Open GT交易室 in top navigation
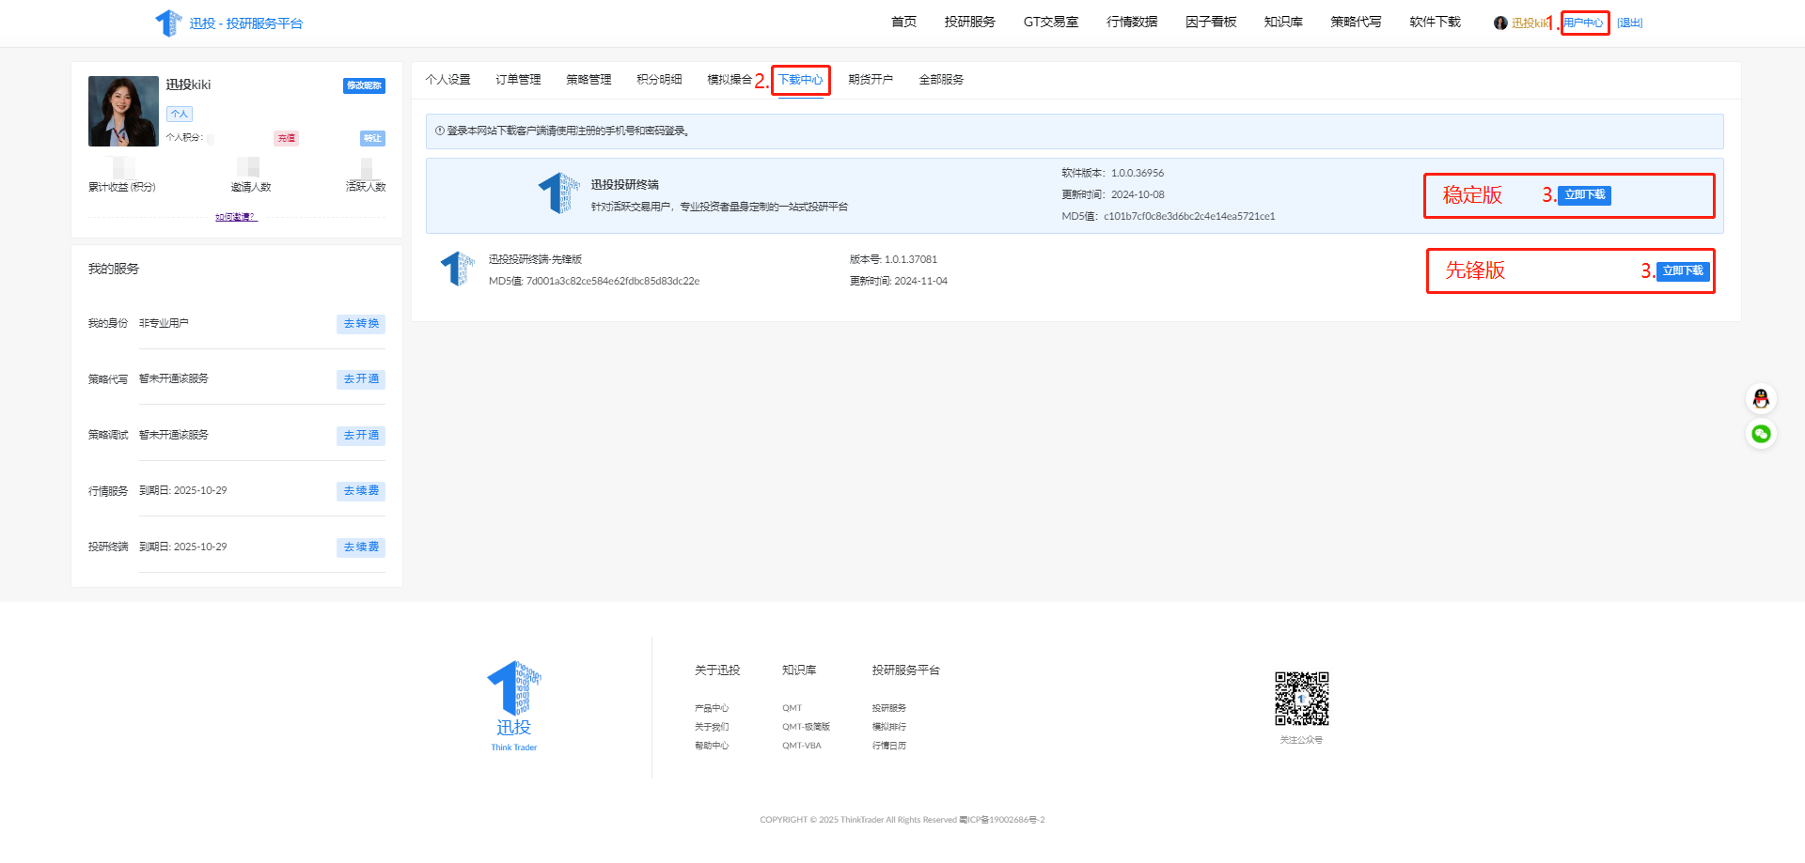 pyautogui.click(x=1051, y=22)
